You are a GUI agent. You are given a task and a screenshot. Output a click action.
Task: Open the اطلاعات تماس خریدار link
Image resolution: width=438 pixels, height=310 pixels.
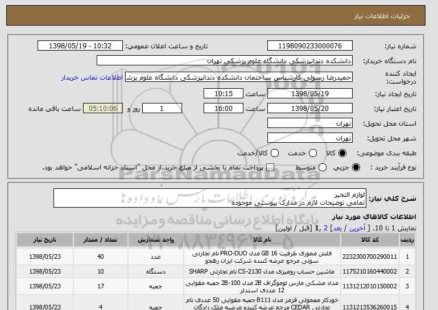coord(92,77)
